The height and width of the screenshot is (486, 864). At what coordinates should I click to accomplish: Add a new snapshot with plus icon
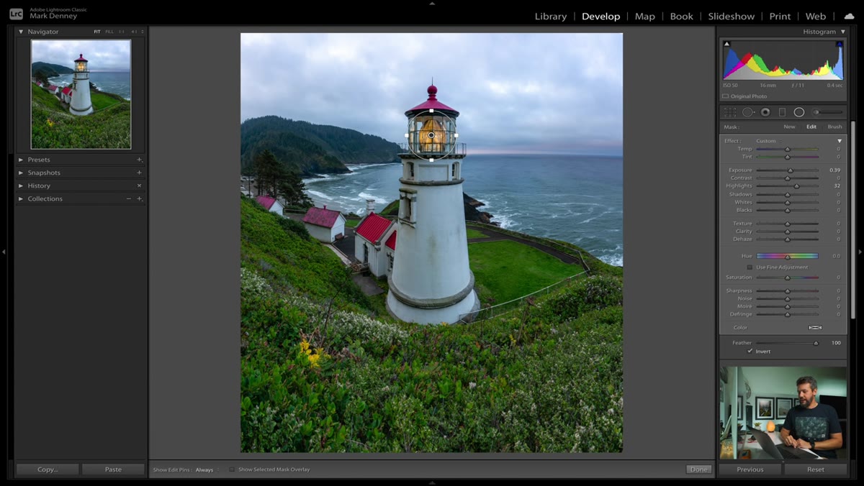[x=139, y=173]
